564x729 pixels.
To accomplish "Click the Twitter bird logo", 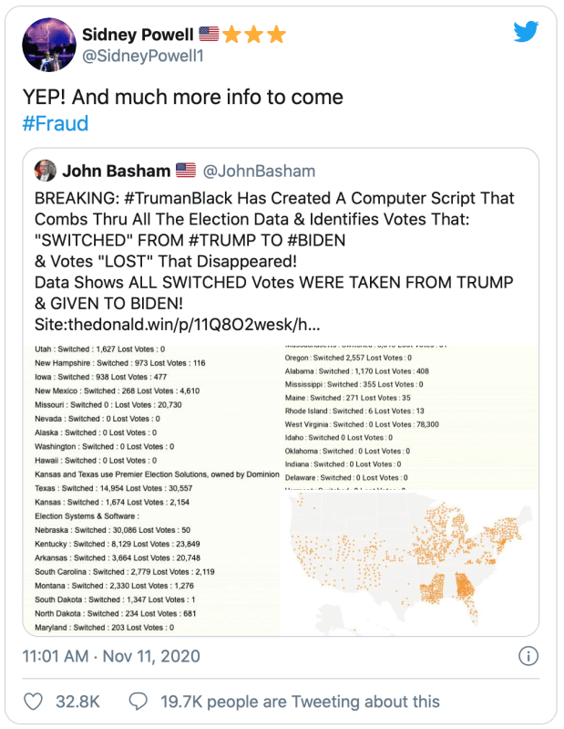I will 526,33.
